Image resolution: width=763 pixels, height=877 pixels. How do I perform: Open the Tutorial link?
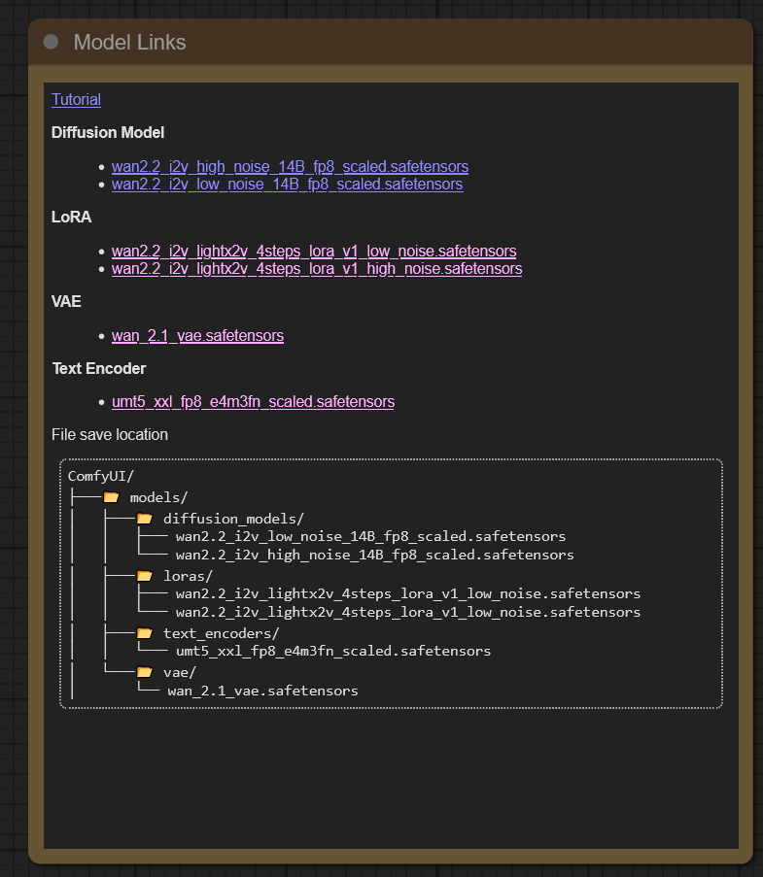[76, 100]
